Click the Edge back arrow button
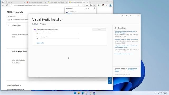 click(x=3, y=5)
